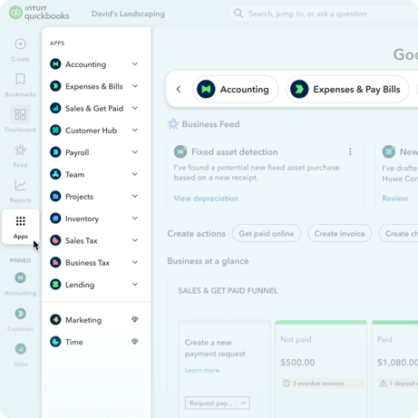The image size is (418, 418).
Task: Open the Feed sparkle icon in sidebar
Action: click(20, 151)
